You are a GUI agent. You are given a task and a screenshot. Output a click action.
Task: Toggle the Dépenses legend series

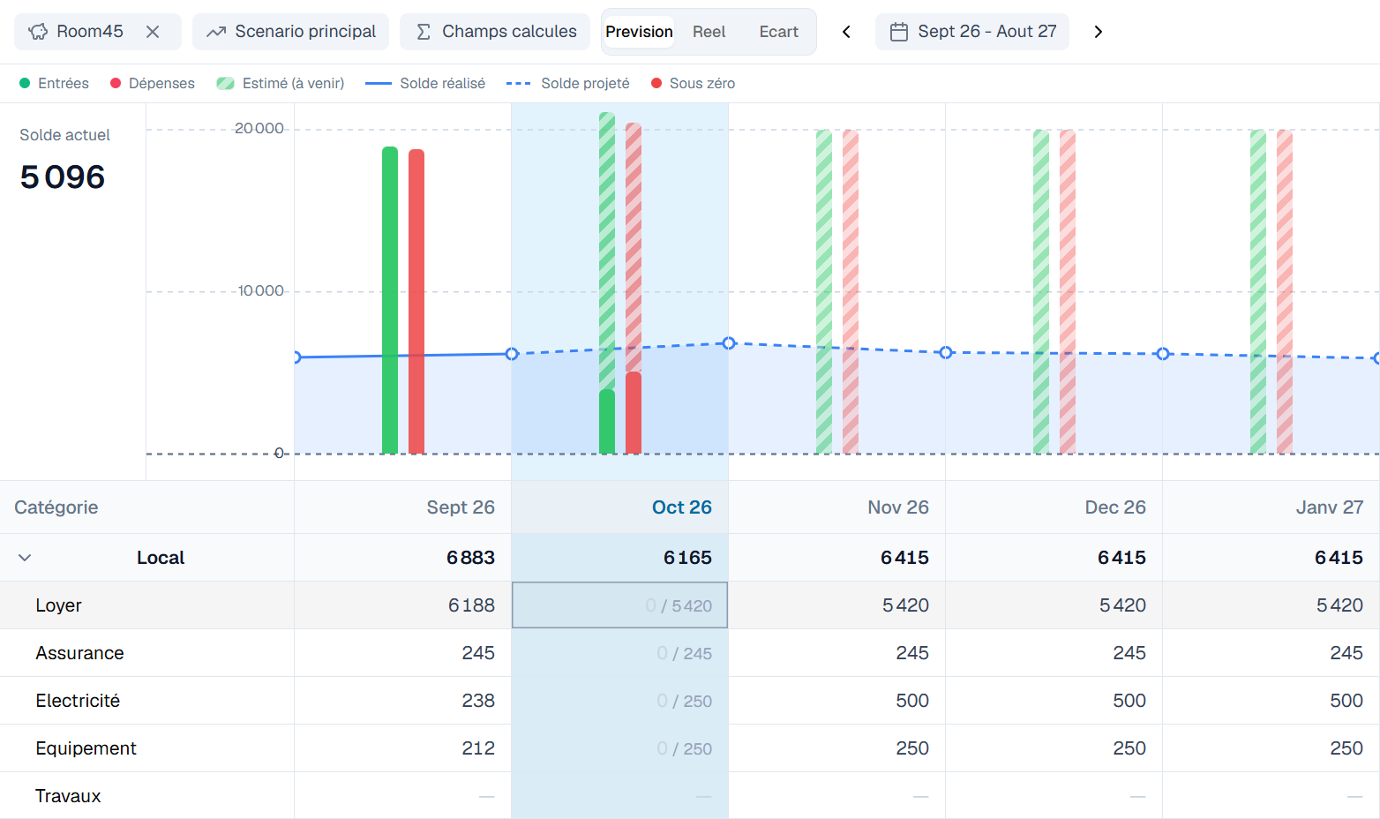153,83
